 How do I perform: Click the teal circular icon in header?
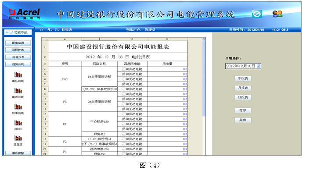(257, 14)
